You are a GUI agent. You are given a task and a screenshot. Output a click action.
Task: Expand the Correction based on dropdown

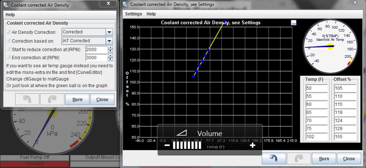coord(109,41)
